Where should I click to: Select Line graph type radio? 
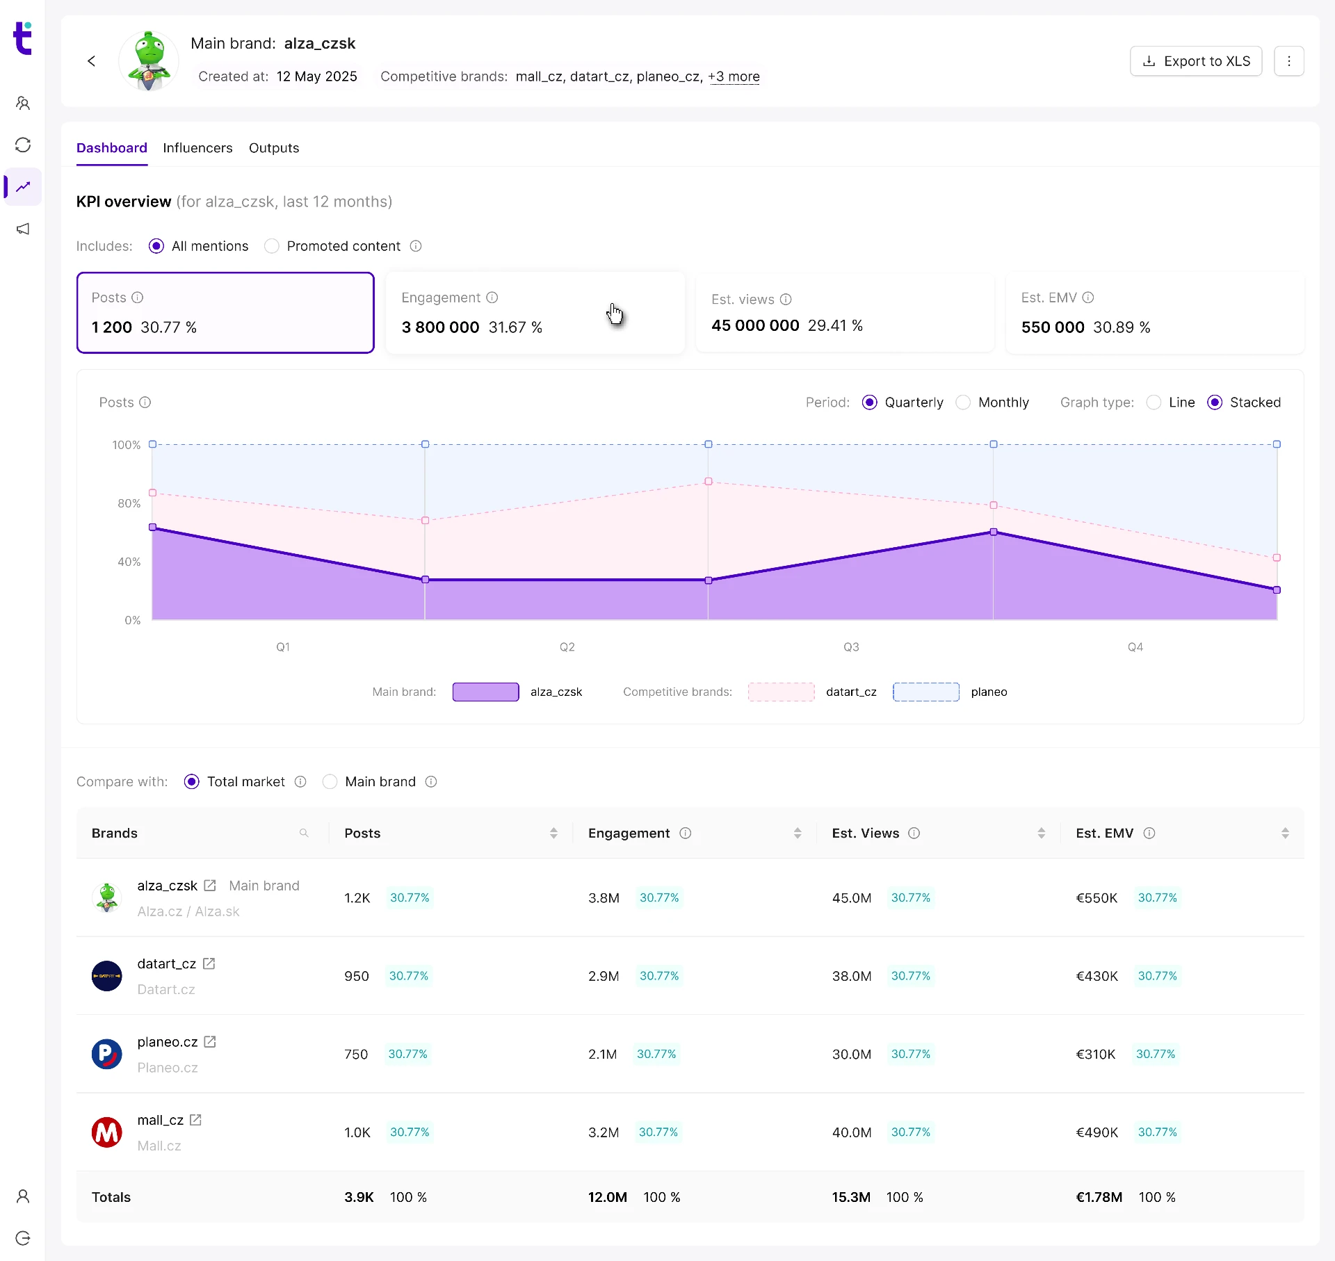(1154, 402)
